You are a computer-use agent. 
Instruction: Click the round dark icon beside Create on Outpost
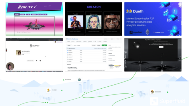tap(40, 61)
